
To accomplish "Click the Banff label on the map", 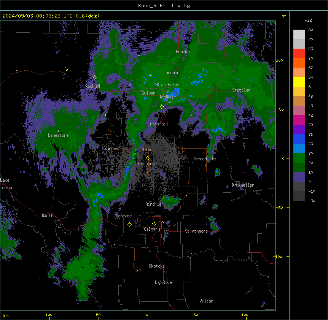I will click(x=47, y=215).
